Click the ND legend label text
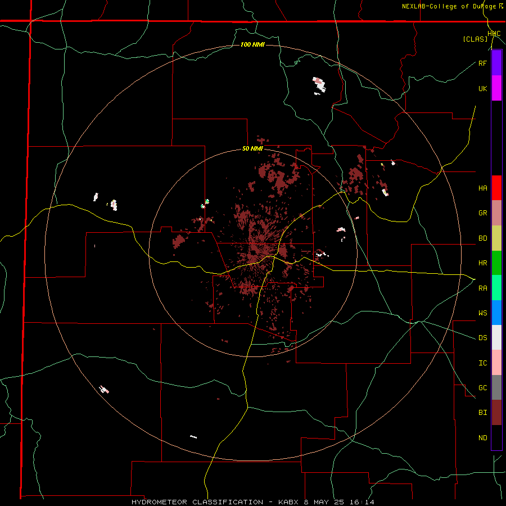The image size is (506, 506). point(482,438)
